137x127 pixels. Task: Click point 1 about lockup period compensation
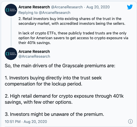pyautogui.click(x=53, y=81)
